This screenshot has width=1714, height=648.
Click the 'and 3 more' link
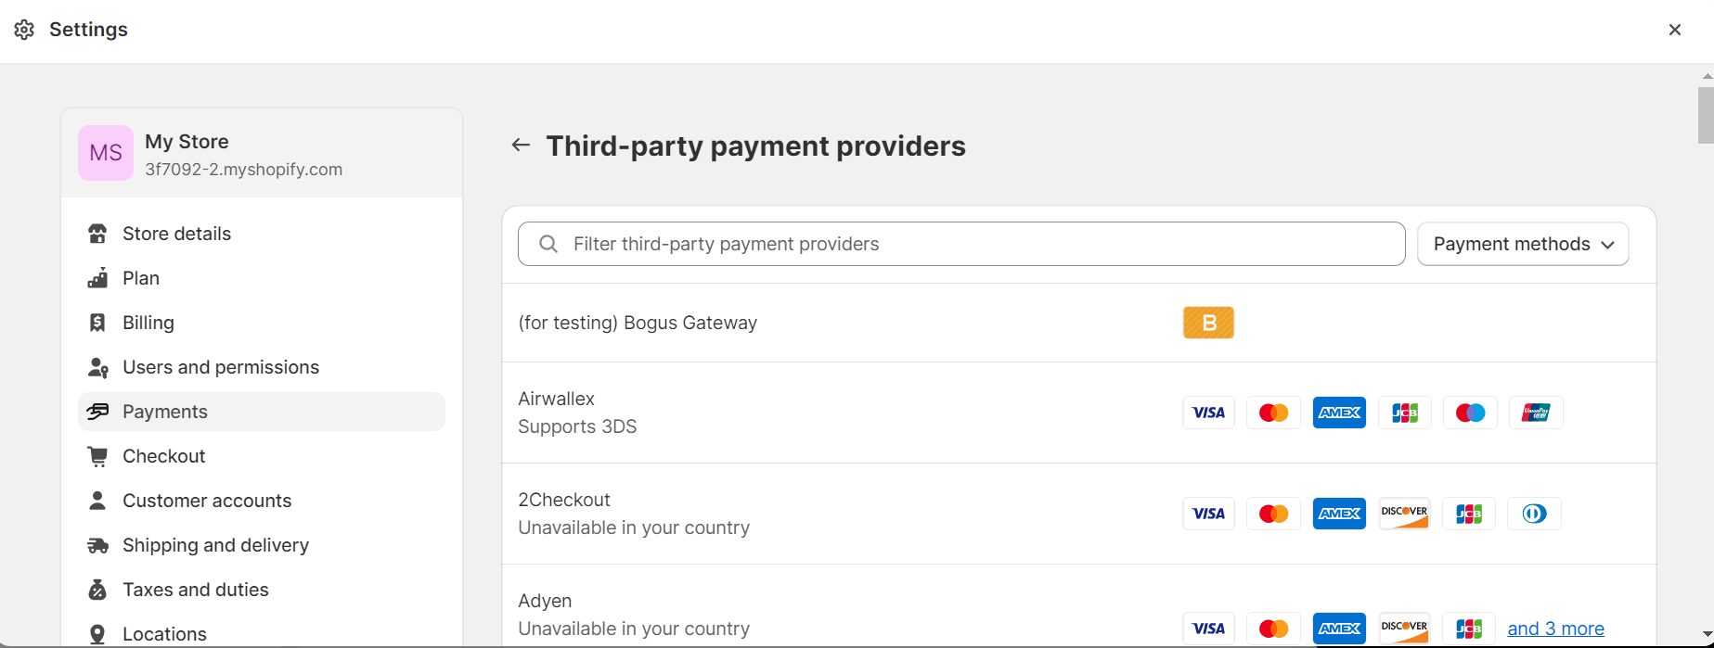[x=1555, y=629]
